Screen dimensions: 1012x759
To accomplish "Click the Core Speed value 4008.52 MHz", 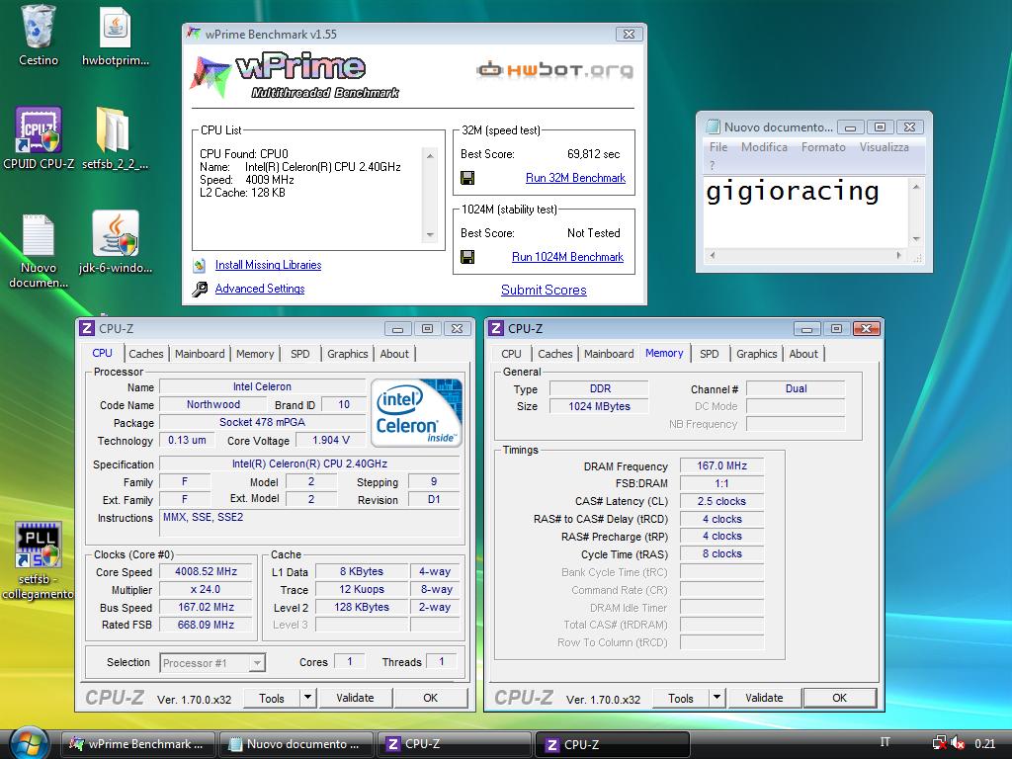I will tap(206, 572).
